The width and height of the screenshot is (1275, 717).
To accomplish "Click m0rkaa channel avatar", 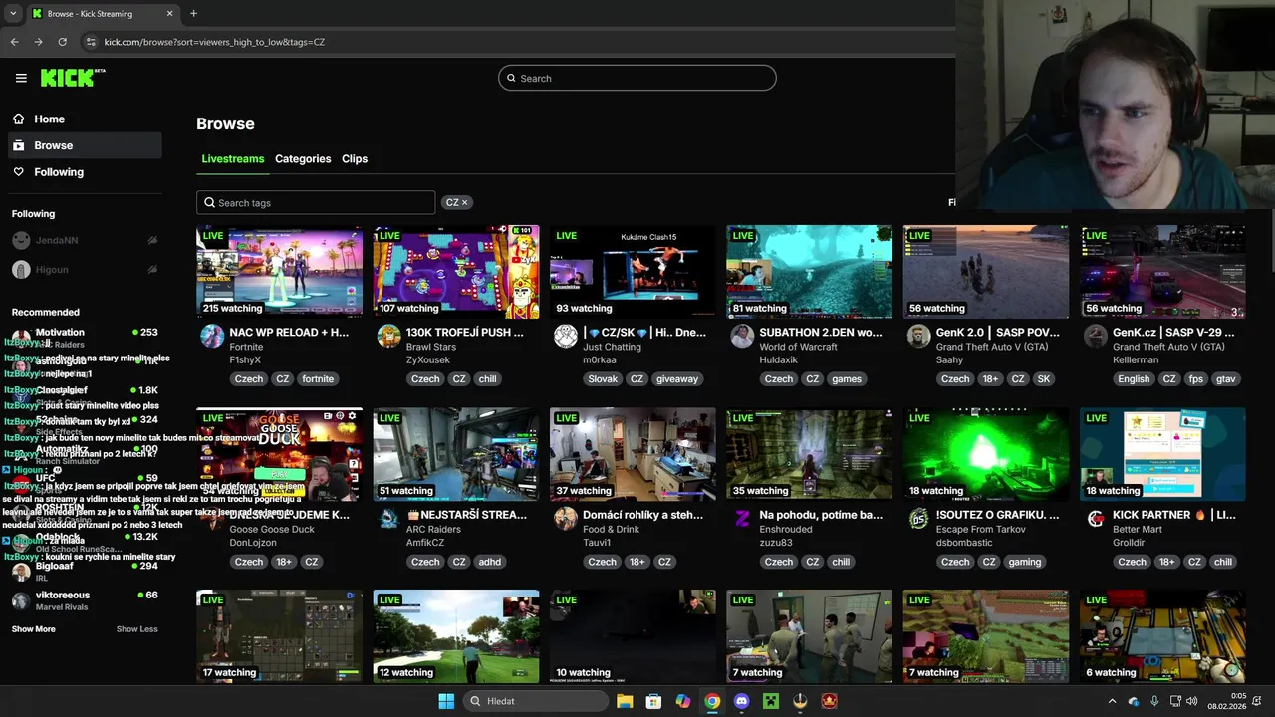I will tap(565, 336).
